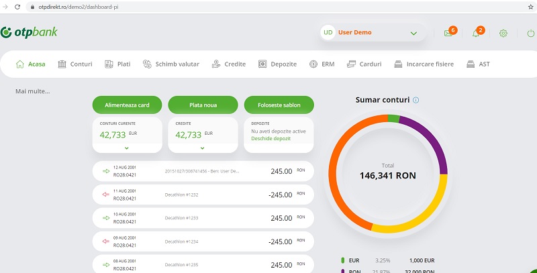Click the Credite 42,733 EUR amount
The width and height of the screenshot is (537, 273).
click(x=194, y=134)
